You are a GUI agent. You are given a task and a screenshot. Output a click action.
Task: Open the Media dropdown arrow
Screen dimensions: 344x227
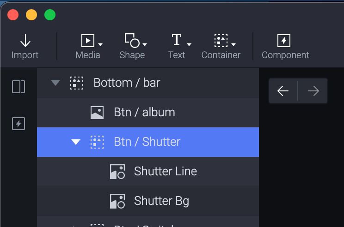100,44
